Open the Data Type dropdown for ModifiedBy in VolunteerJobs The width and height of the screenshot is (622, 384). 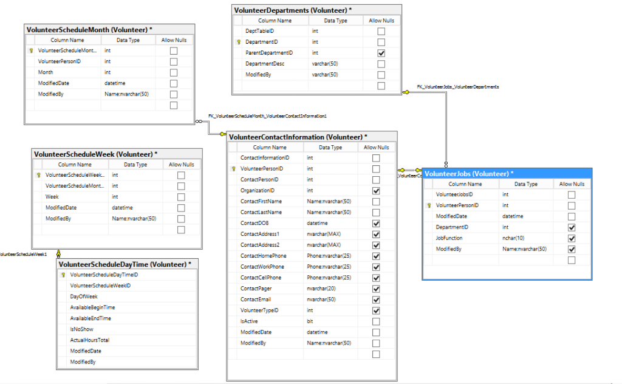[524, 249]
